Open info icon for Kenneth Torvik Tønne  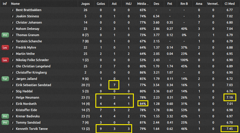click(13, 129)
